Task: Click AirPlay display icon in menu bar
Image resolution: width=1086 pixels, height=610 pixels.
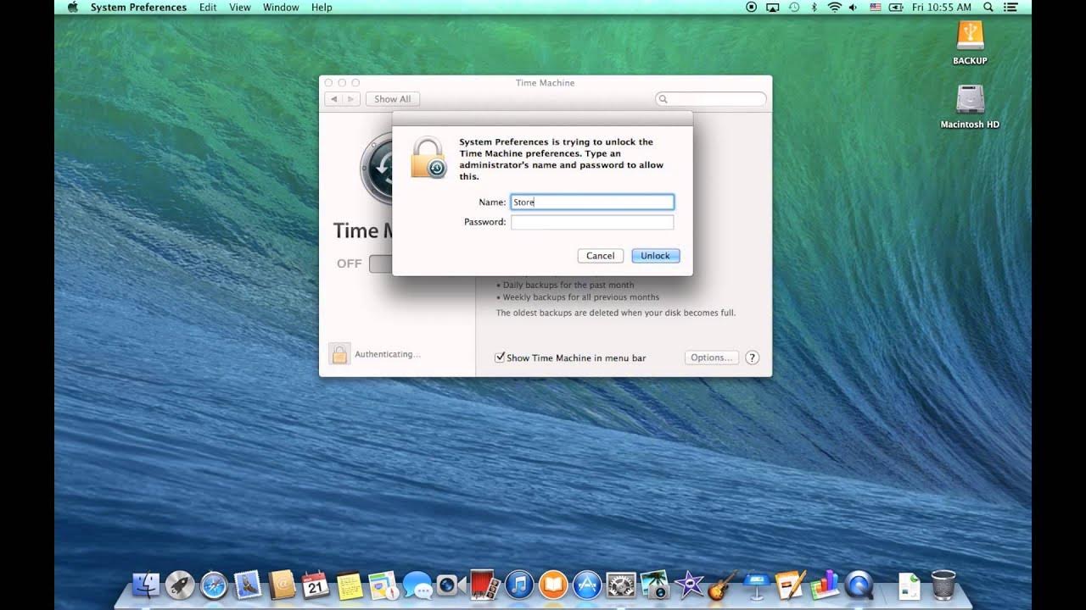Action: pos(772,7)
